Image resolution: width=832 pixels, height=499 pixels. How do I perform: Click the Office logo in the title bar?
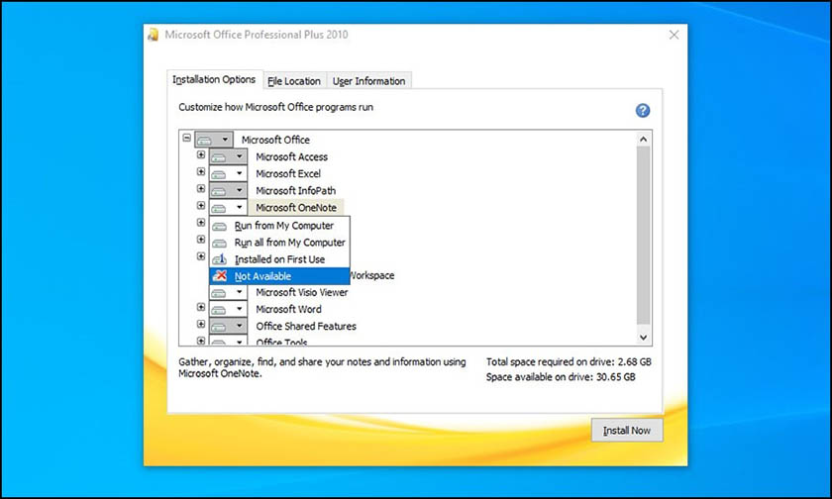153,36
